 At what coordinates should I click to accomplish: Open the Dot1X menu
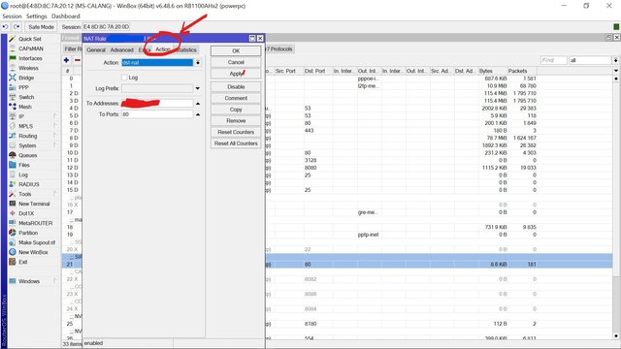(x=26, y=213)
